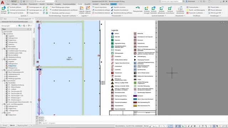Collapse the Feuerwehrplan tree node
Viewport: 228px width, 128px height.
pos(2,81)
